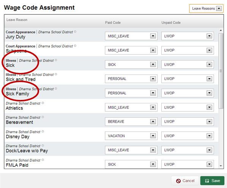Open Unpaid Code dropdown for Sick and Tired
The image size is (227, 188).
coord(188,79)
